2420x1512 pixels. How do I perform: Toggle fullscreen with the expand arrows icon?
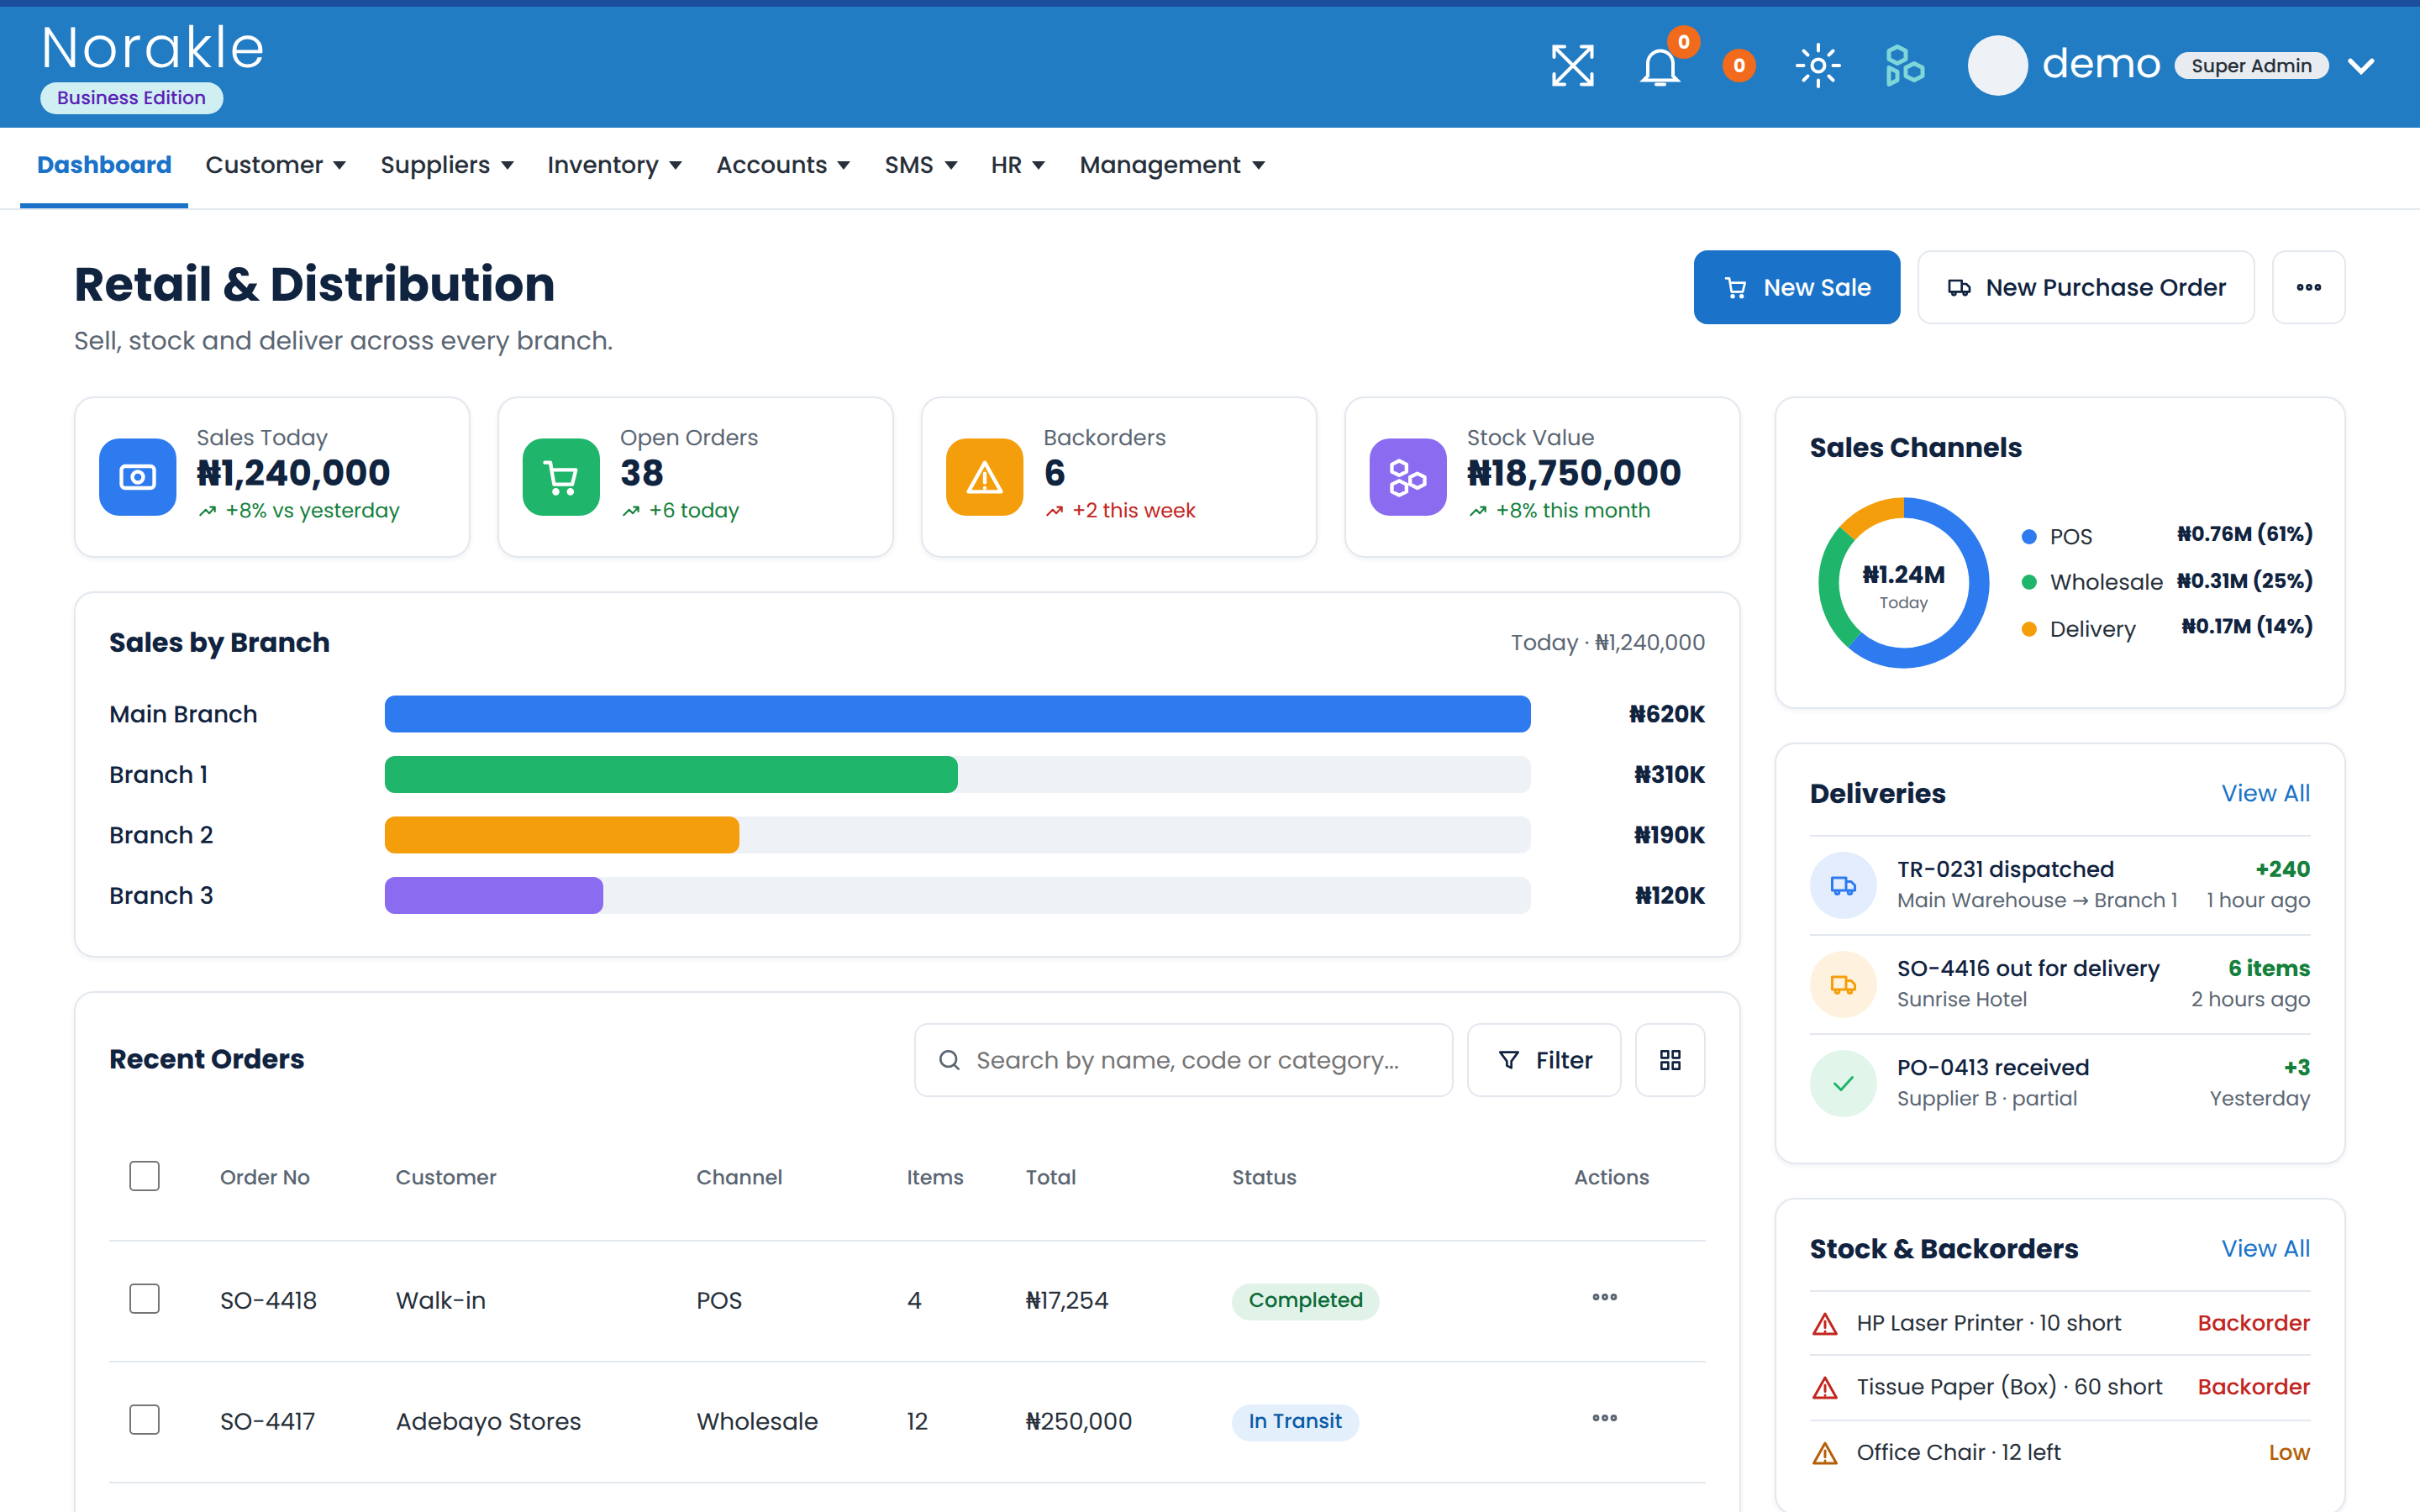pyautogui.click(x=1572, y=66)
